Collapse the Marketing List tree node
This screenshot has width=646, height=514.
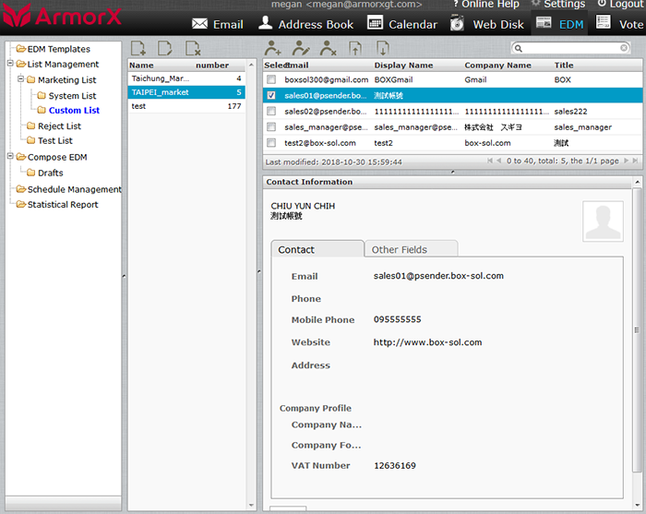20,80
